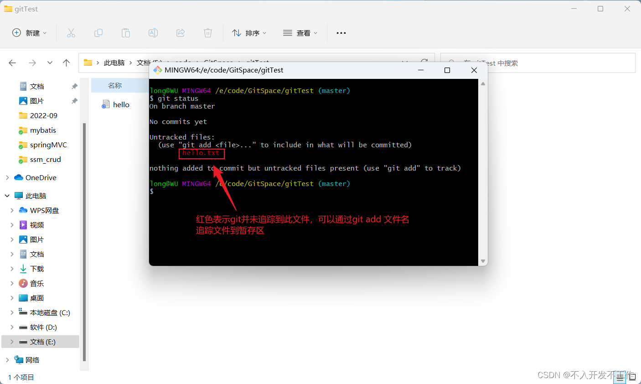The width and height of the screenshot is (641, 384).
Task: Expand the WPS网盘 node
Action: 12,210
